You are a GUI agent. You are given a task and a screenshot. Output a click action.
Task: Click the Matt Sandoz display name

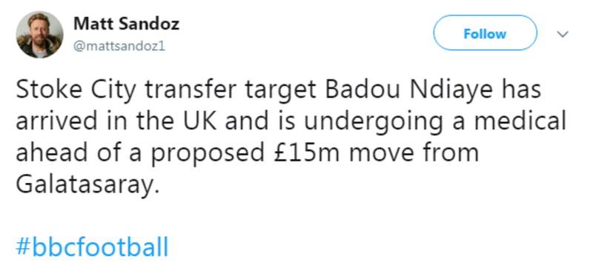pos(126,24)
